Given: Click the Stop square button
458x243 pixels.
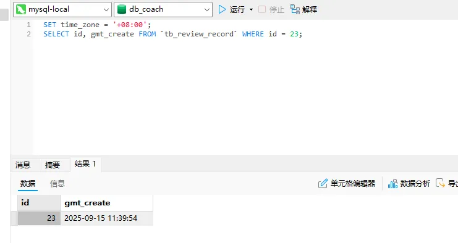Looking at the screenshot, I should [x=262, y=9].
